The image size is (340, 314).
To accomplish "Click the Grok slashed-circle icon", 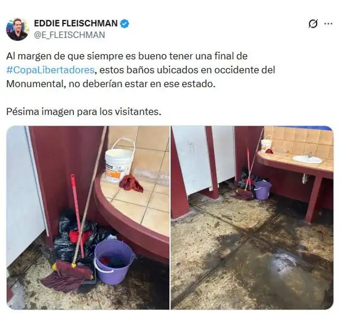I will [x=313, y=23].
